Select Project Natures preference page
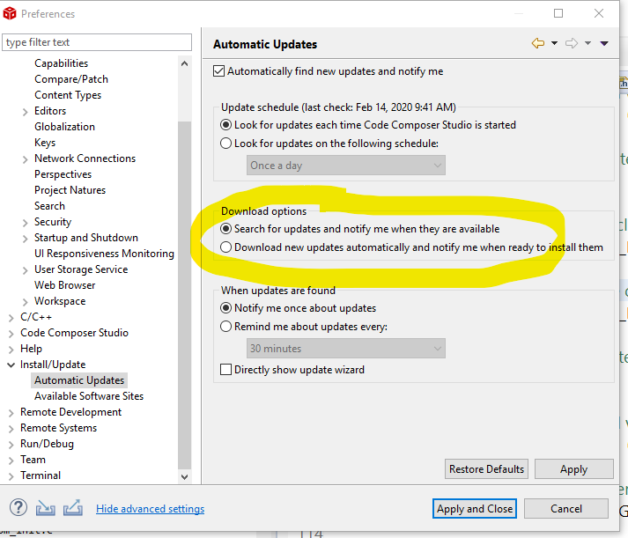 tap(70, 190)
